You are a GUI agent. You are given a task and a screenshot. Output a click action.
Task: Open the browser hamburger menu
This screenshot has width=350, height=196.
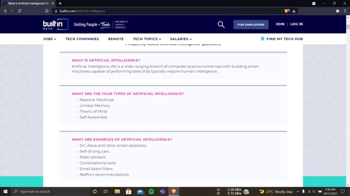345,11
